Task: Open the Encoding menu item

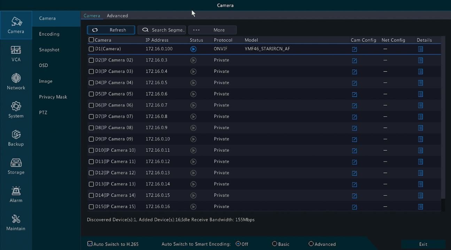Action: click(49, 34)
